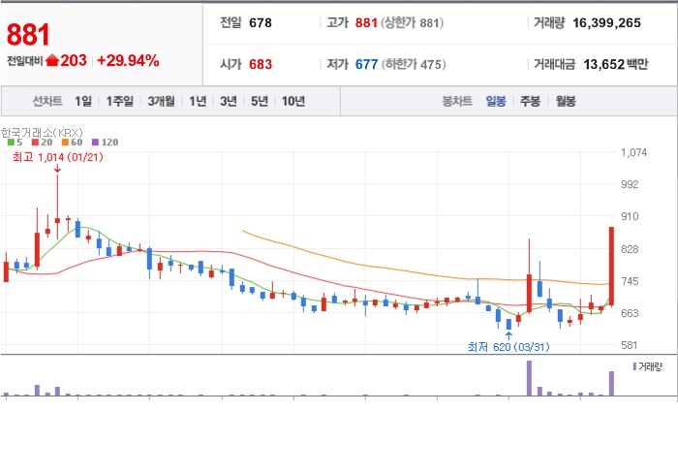Image resolution: width=678 pixels, height=475 pixels.
Task: Click the 1,074 price axis label
Action: 633,152
